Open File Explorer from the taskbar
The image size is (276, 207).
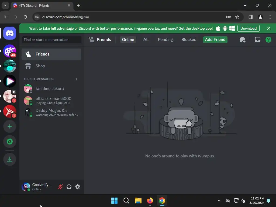click(138, 201)
